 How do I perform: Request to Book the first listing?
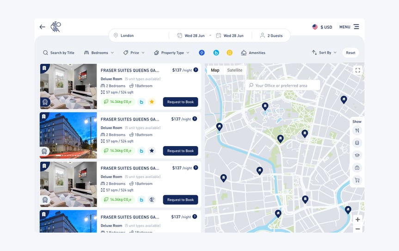click(180, 102)
